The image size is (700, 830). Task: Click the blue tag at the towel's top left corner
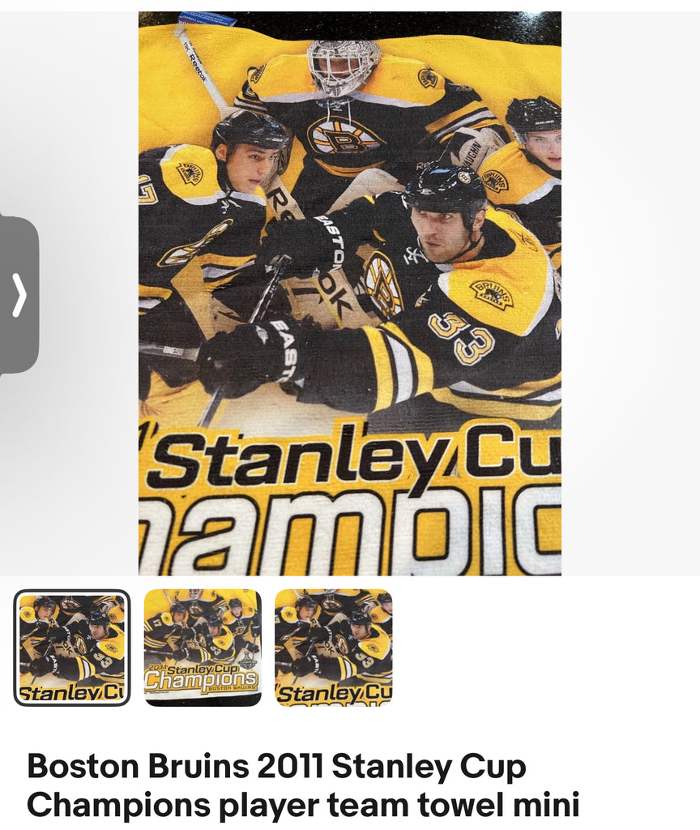pos(207,19)
